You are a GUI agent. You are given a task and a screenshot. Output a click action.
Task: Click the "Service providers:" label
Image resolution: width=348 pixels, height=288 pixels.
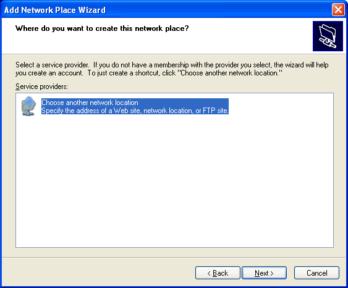pyautogui.click(x=41, y=87)
